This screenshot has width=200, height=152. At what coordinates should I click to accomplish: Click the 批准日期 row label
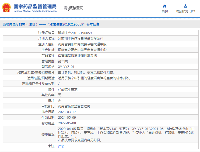(x=48, y=112)
